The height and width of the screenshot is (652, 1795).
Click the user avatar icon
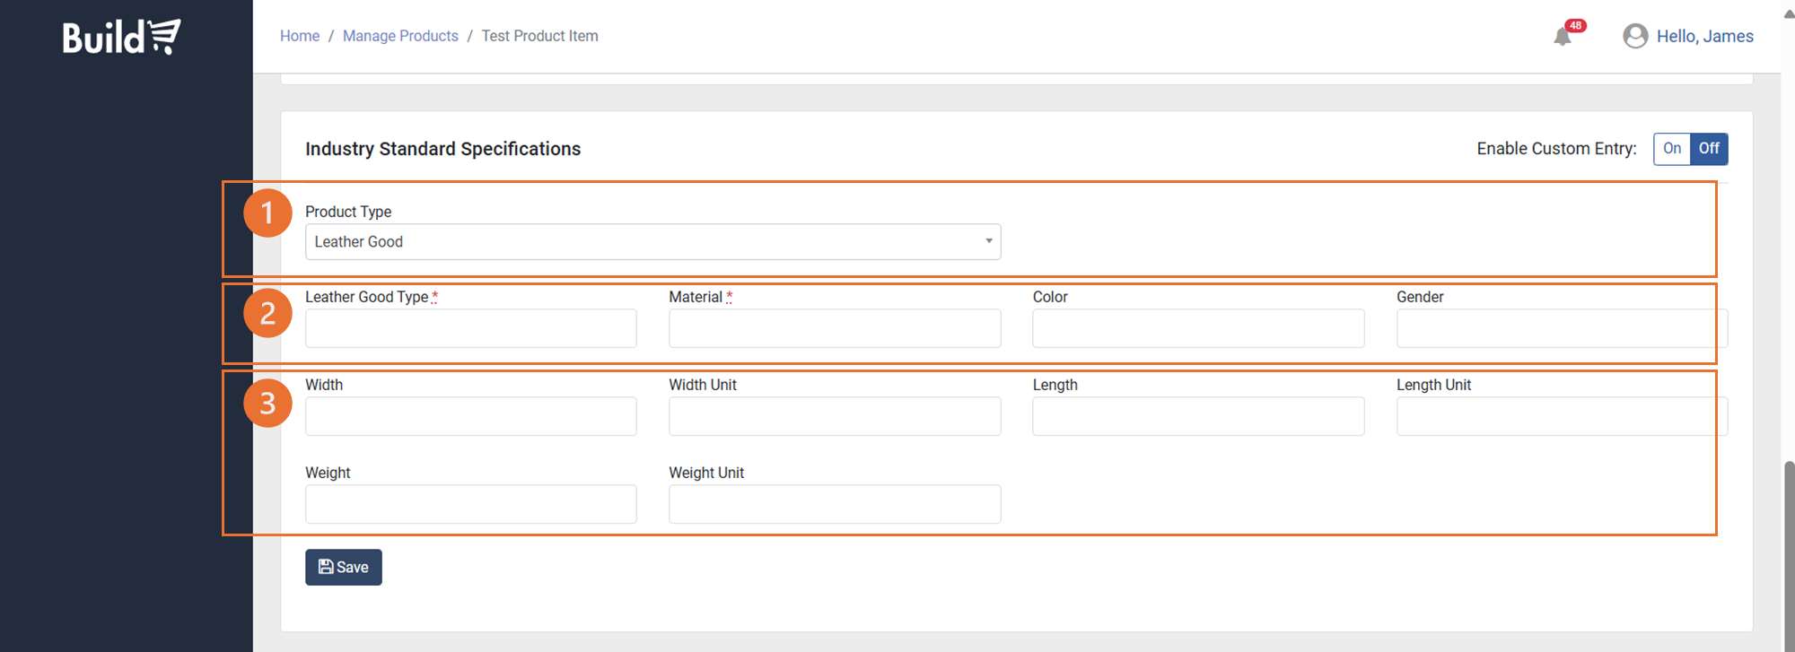click(1635, 36)
